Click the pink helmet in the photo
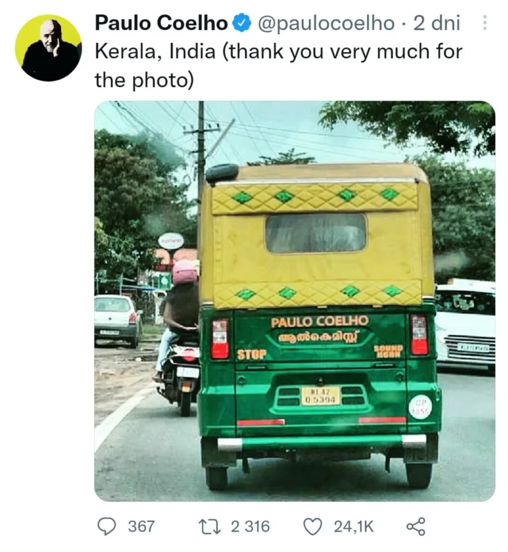508x552 pixels. [x=184, y=271]
